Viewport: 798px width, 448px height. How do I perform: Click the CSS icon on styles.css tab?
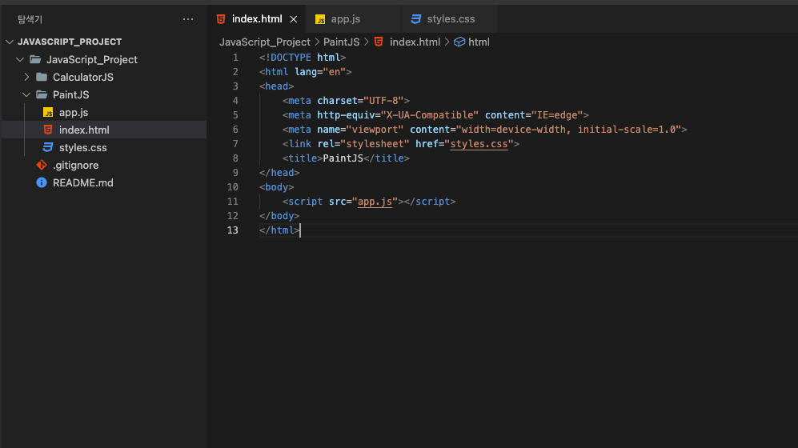click(415, 19)
